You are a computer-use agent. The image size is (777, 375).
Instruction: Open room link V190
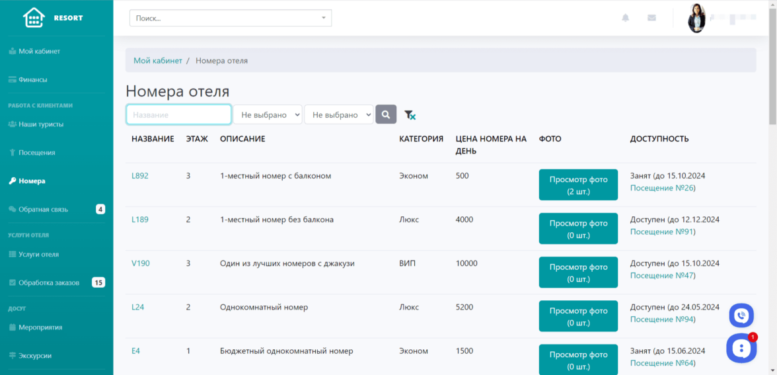(x=141, y=263)
